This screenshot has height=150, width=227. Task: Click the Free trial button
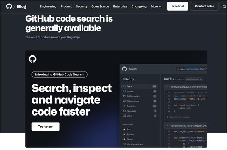(x=178, y=6)
